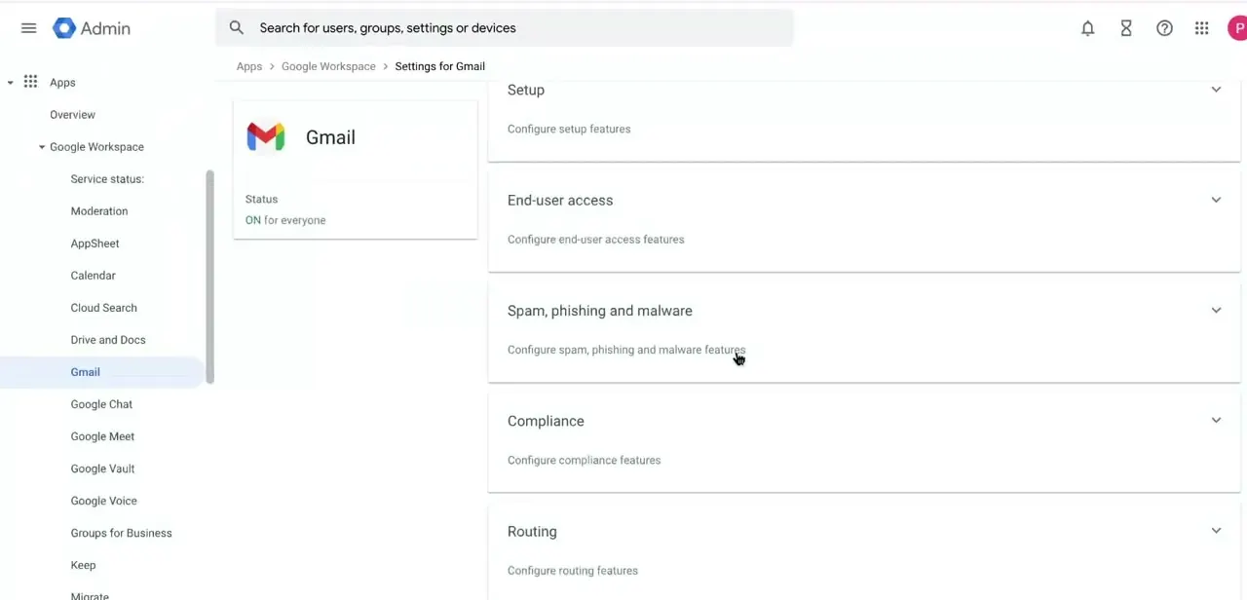
Task: Collapse the Apps sidebar section
Action: pos(10,83)
